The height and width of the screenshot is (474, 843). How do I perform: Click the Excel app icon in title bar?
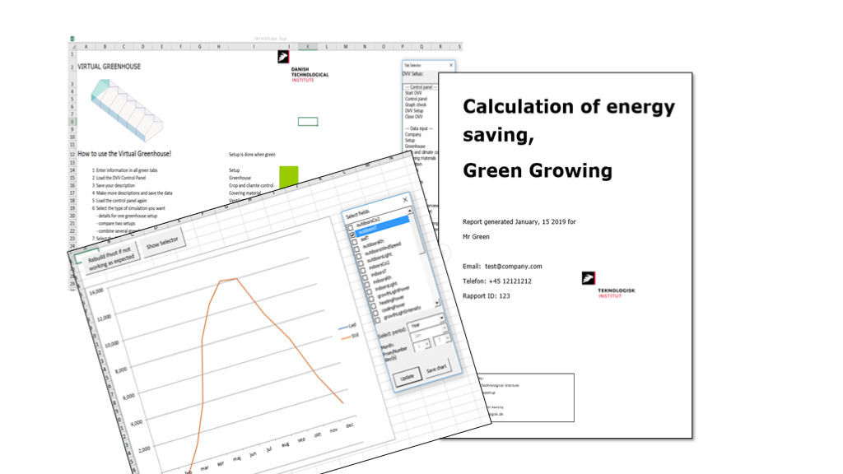[x=72, y=39]
